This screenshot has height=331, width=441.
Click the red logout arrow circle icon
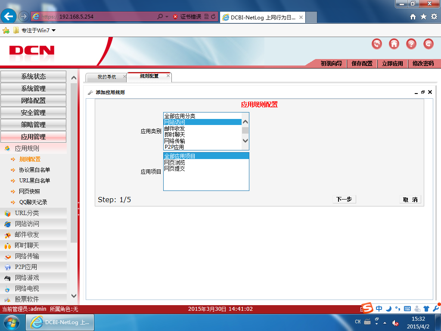pos(429,44)
